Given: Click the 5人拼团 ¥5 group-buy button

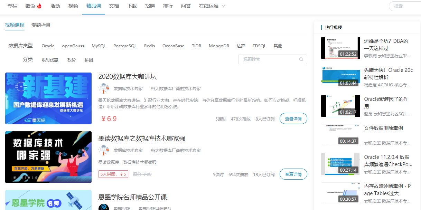Looking at the screenshot, I should point(113,174).
